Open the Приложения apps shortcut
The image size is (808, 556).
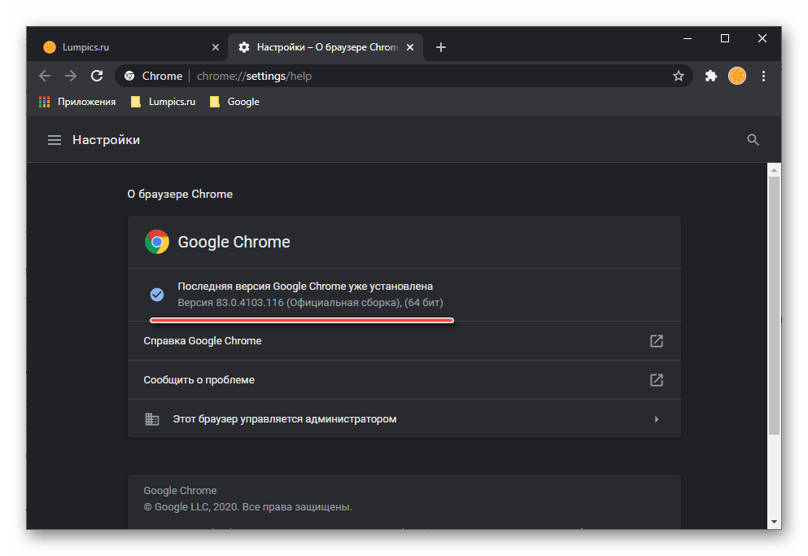(78, 102)
